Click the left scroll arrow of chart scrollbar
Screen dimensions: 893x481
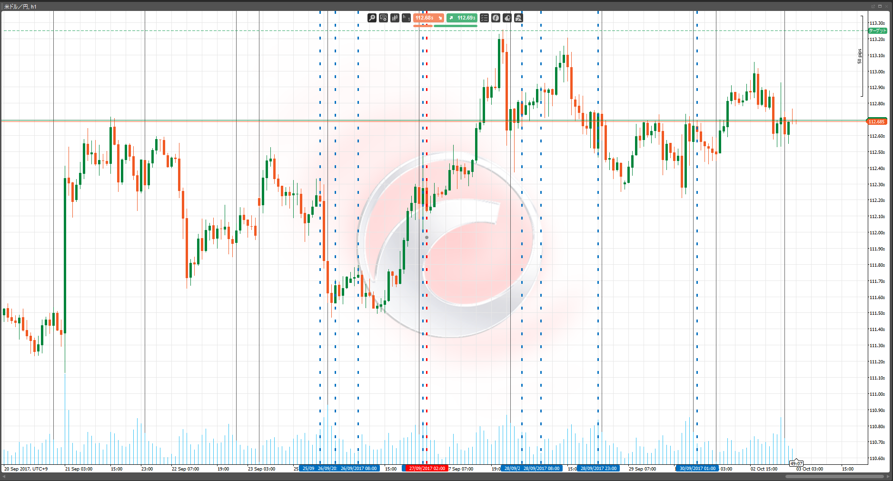pyautogui.click(x=4, y=476)
